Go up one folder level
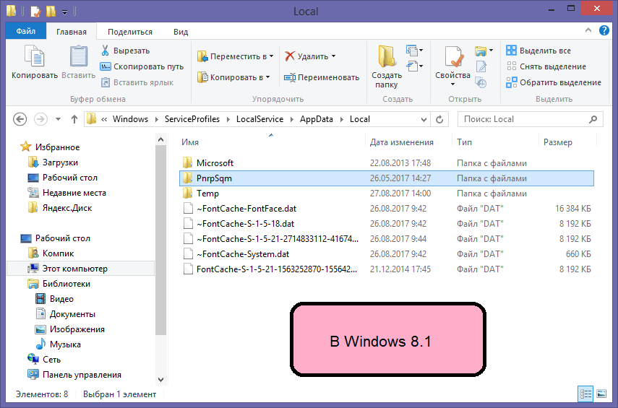Screen dimensions: 618x408 tap(74, 119)
